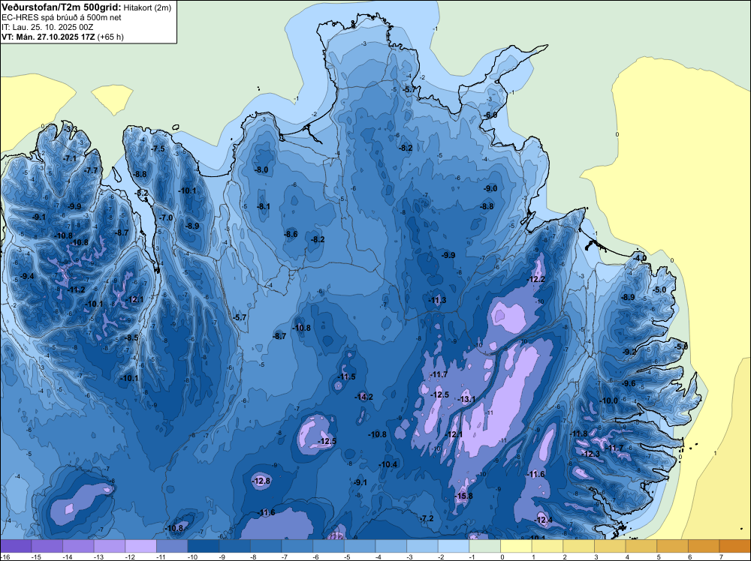Viewport: 751px width, 561px height.
Task: Click the '-12.3' temperature value
Action: [591, 454]
